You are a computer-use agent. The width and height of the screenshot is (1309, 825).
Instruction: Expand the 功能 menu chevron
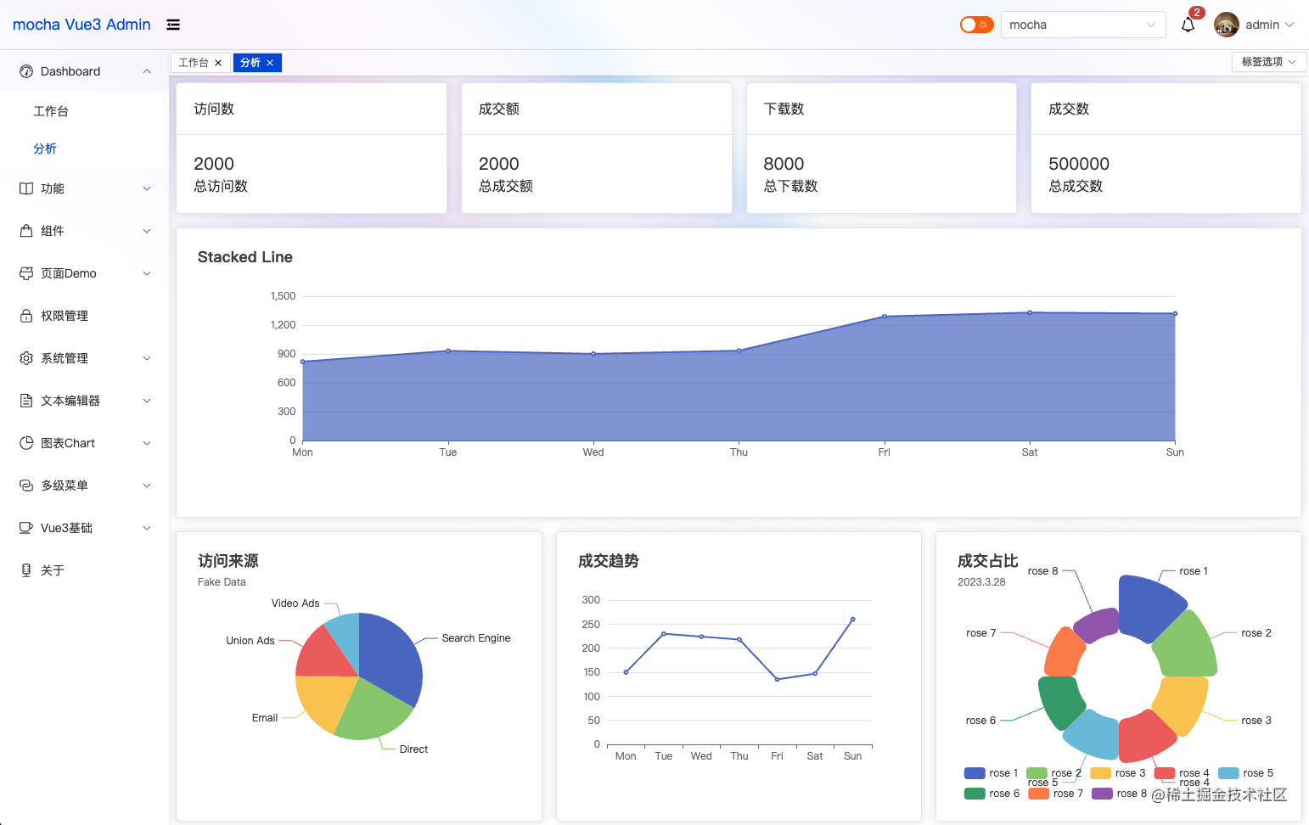[147, 188]
